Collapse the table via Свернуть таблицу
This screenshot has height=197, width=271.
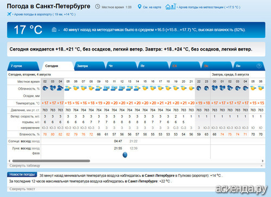25,166
